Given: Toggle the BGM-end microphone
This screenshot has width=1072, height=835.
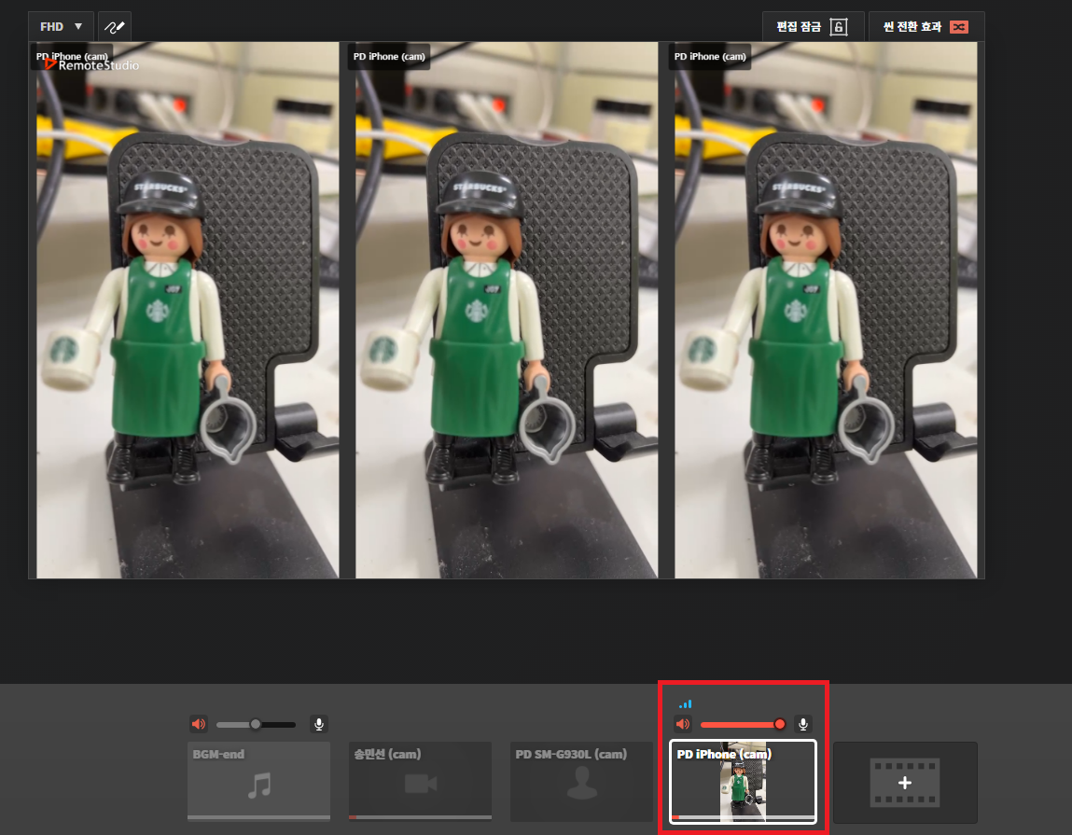Looking at the screenshot, I should point(318,724).
